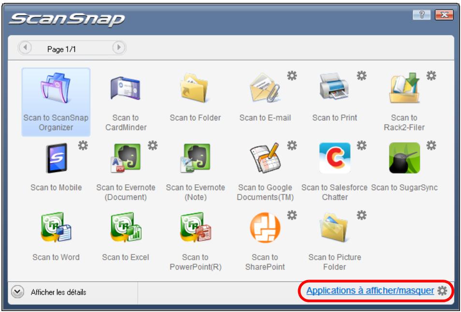The image size is (461, 312).
Task: Select Scan to Excel icon
Action: pos(126,227)
